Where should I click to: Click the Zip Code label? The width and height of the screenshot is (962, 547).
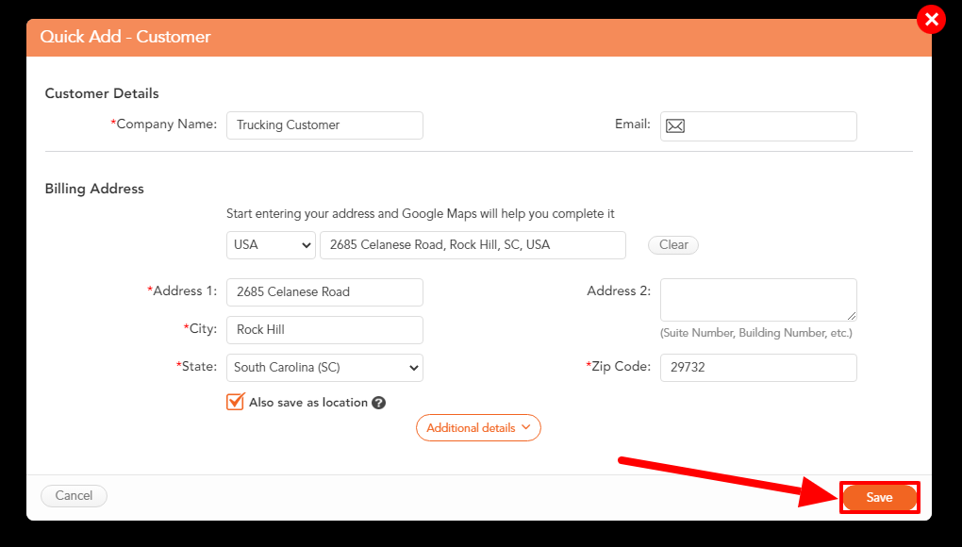[x=619, y=367]
